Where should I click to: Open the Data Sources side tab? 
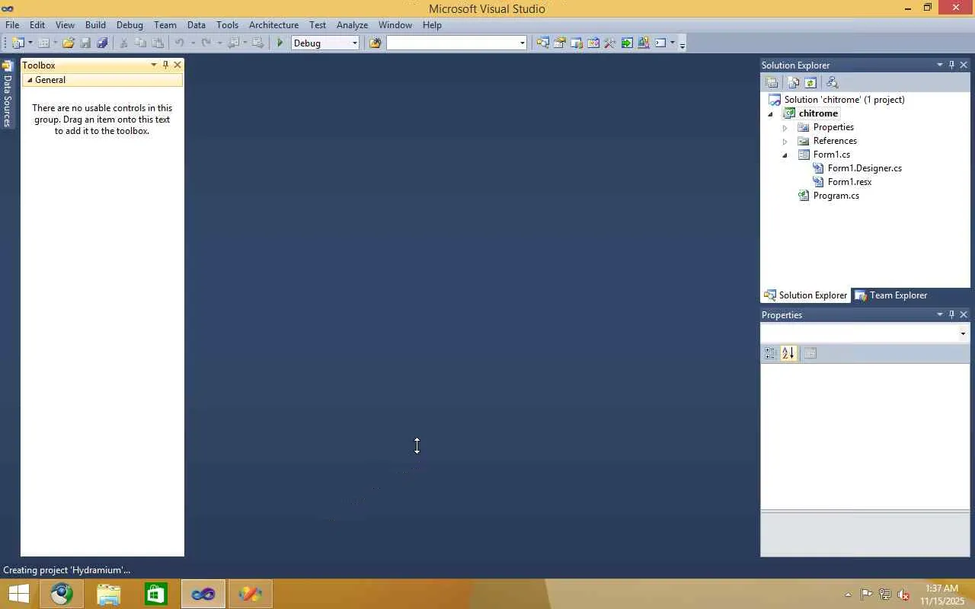point(8,95)
